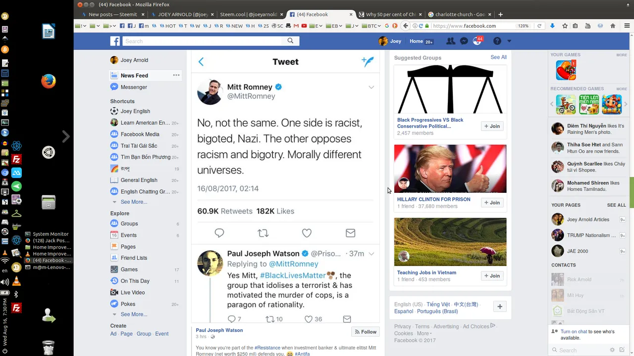
Task: Open Messenger in left sidebar
Action: (x=134, y=87)
